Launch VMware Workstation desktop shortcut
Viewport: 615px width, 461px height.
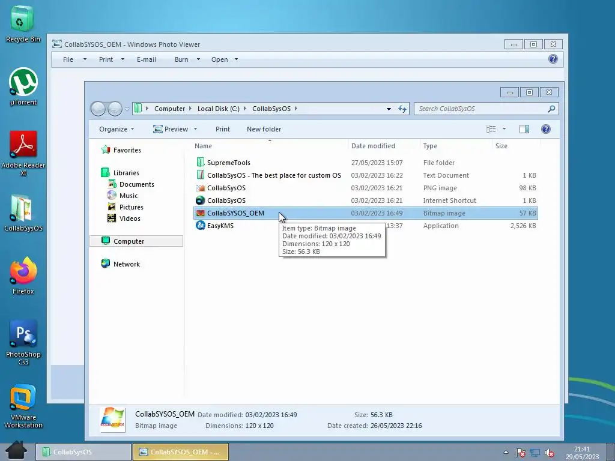coord(23,406)
